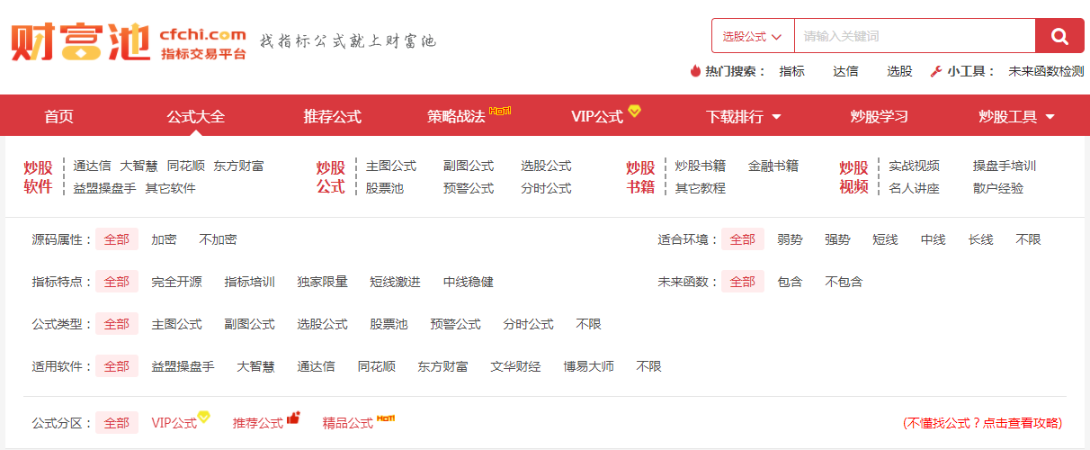Click the wrench icon beside 小工具

coord(935,71)
